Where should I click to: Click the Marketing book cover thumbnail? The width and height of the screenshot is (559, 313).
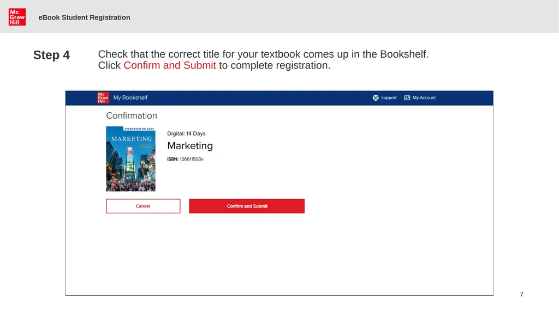click(x=130, y=159)
